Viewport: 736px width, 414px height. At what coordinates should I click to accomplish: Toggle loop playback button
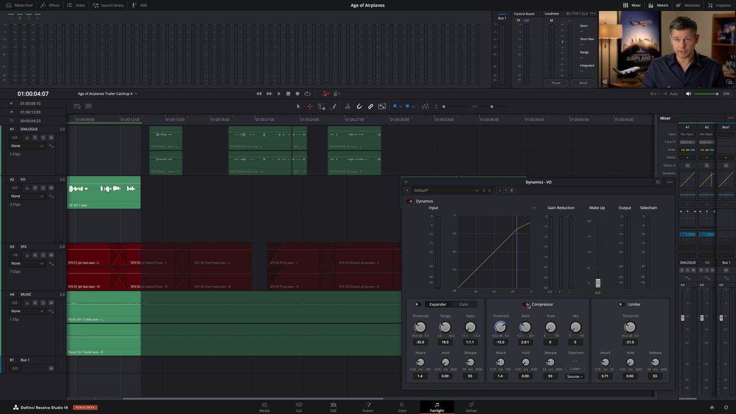point(307,94)
